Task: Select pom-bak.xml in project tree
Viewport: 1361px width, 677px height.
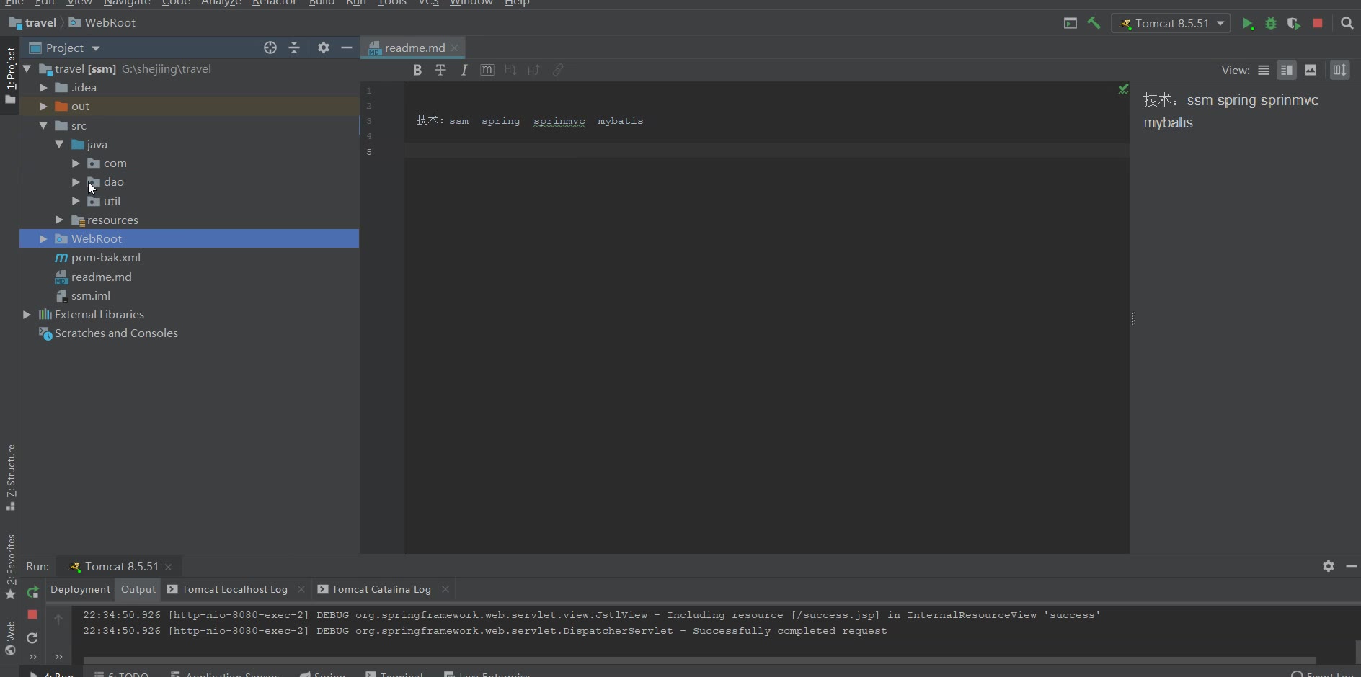Action: pos(105,257)
